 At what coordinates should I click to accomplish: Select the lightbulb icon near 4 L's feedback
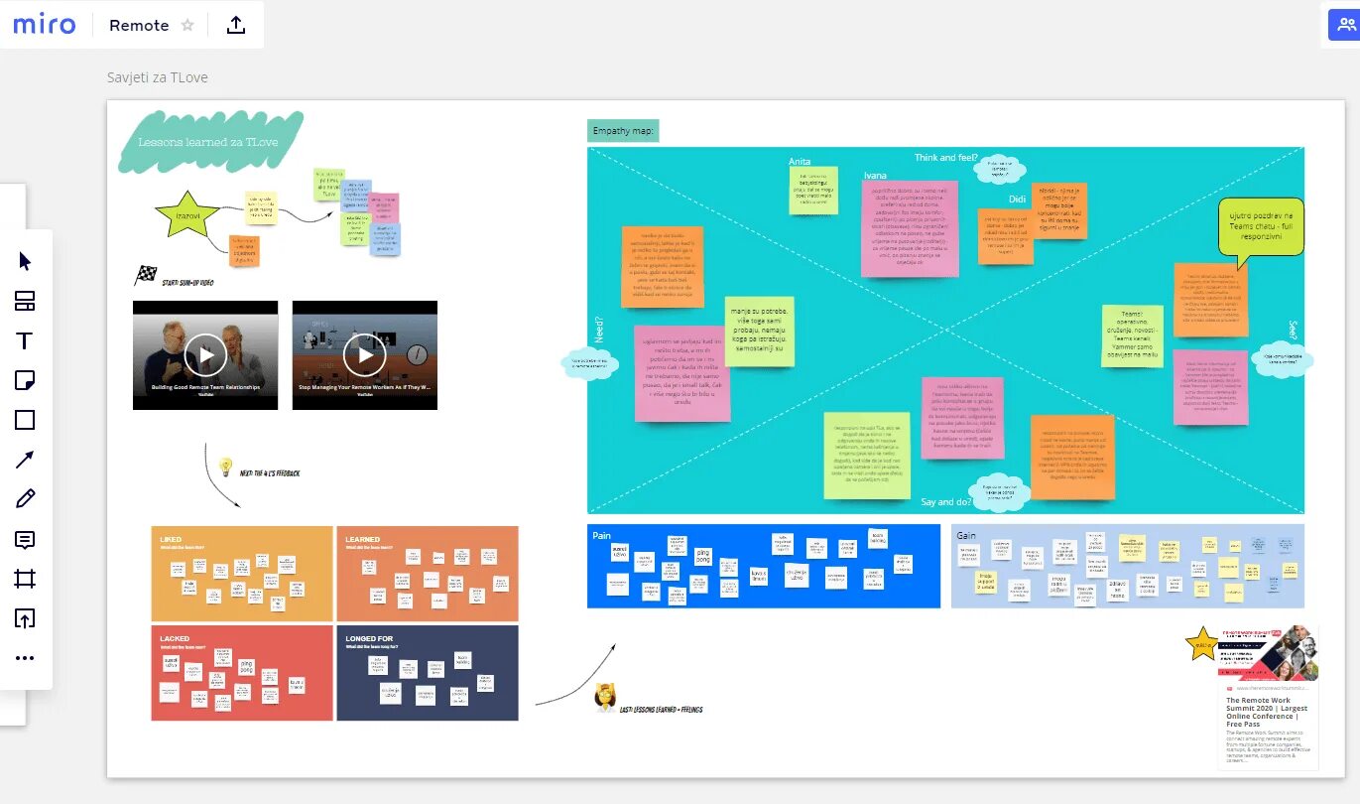pyautogui.click(x=225, y=466)
